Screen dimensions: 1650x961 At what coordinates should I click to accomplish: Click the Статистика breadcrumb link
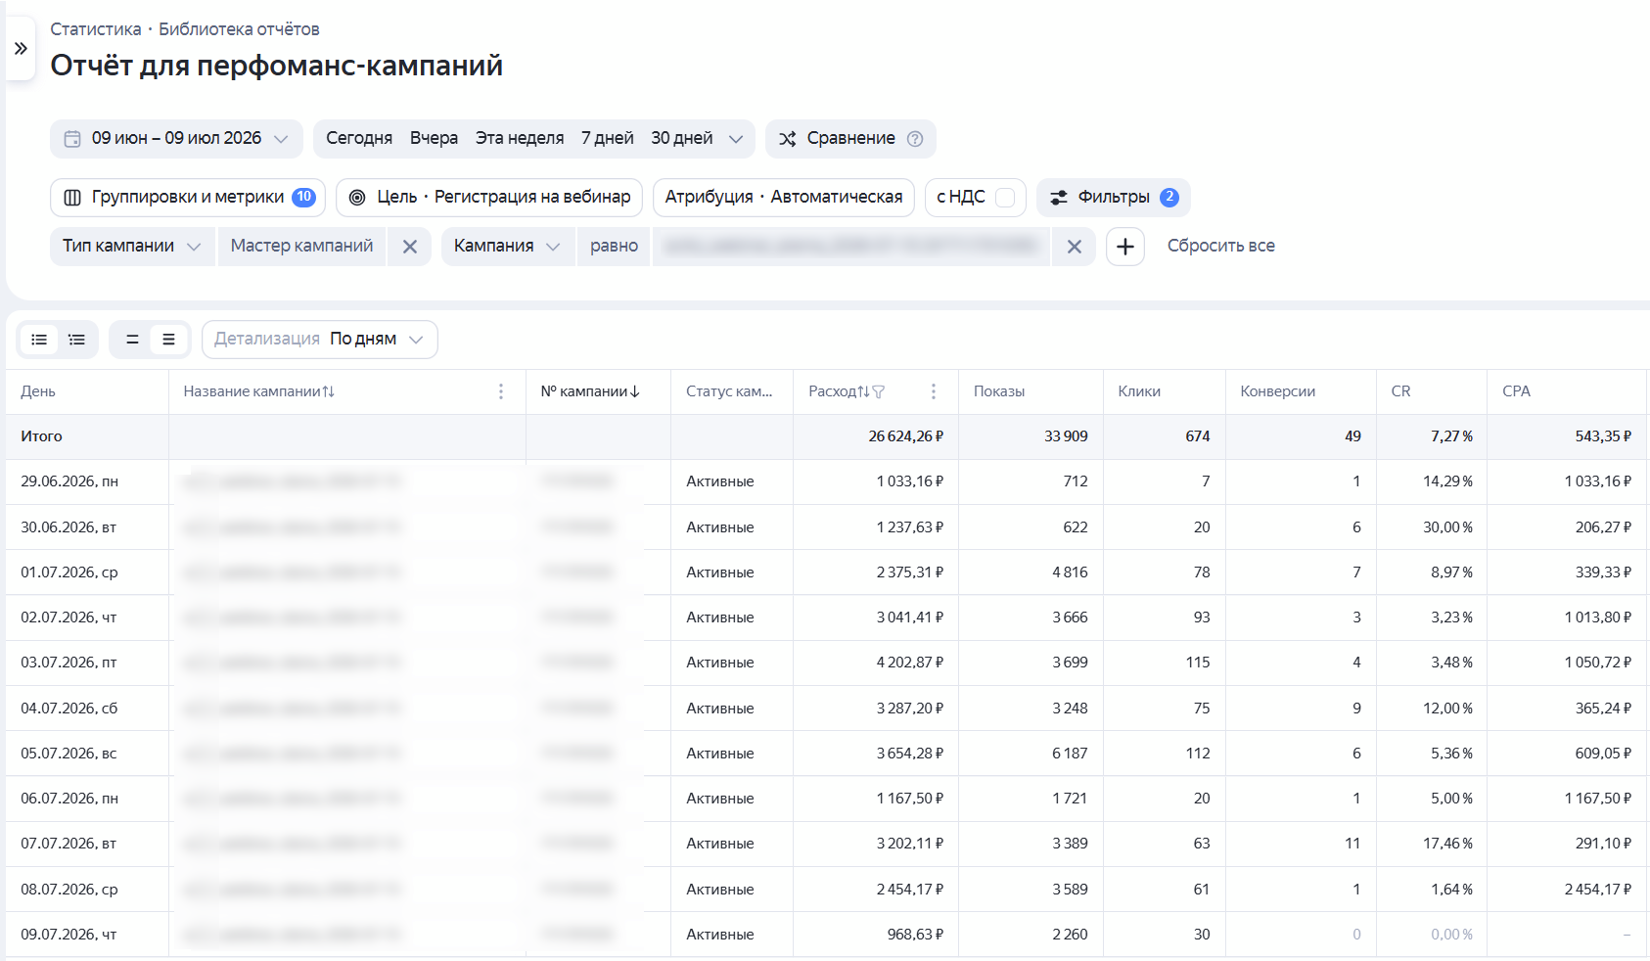coord(96,29)
